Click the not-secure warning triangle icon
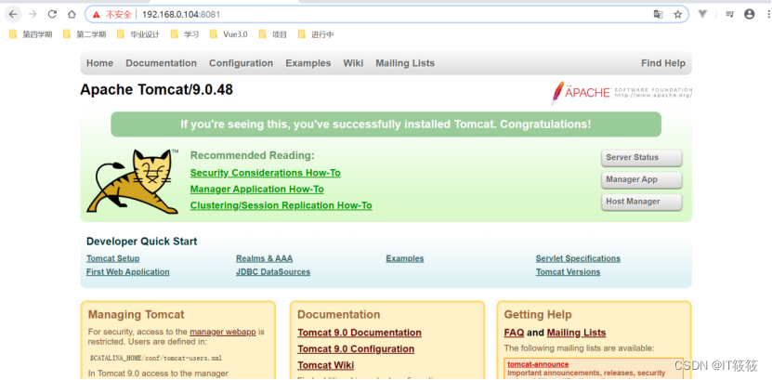This screenshot has width=772, height=380. pyautogui.click(x=97, y=15)
